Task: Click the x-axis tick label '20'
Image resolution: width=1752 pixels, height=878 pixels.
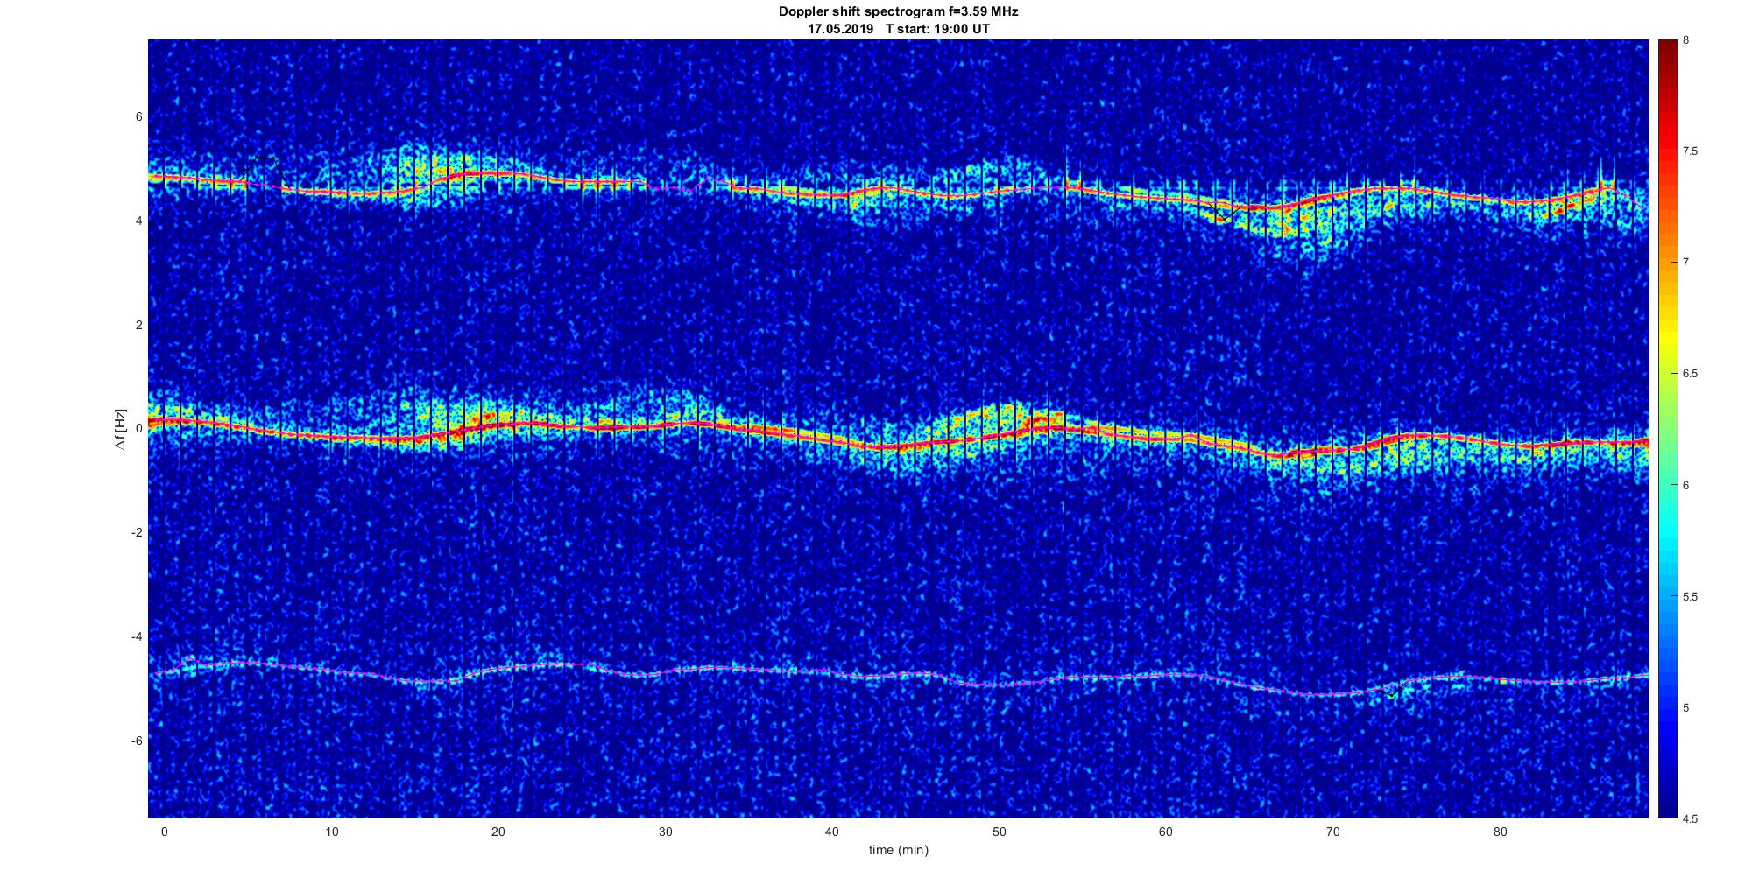Action: [498, 832]
